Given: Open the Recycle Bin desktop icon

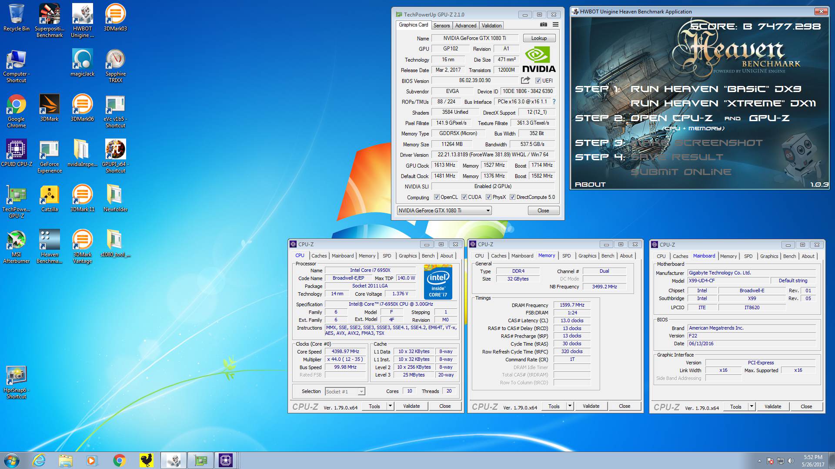Looking at the screenshot, I should pos(16,18).
